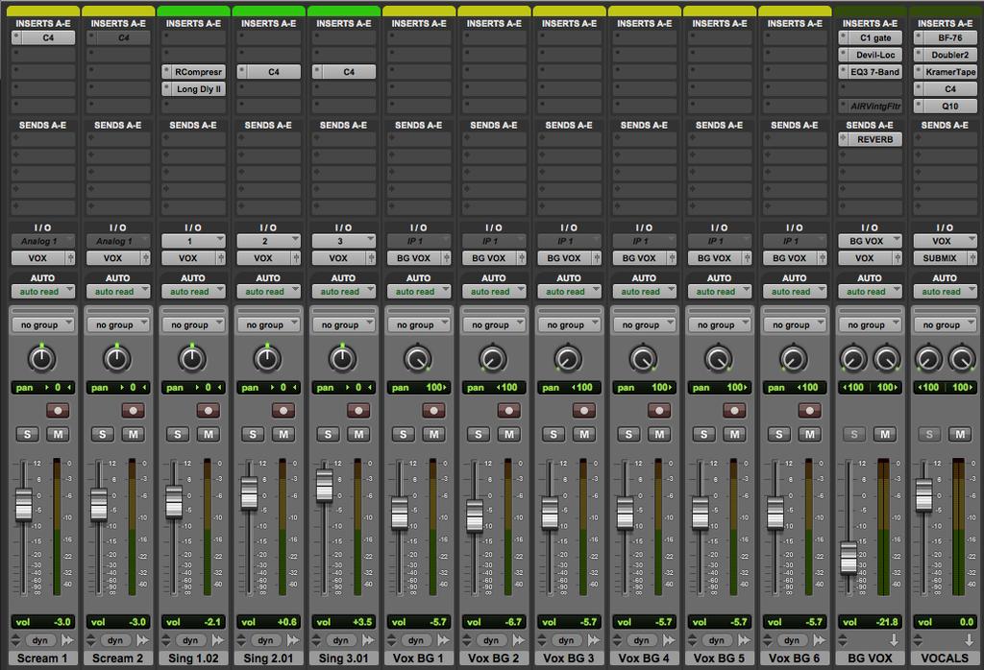
Task: Open C1 gate insert on BG VOX
Action: pyautogui.click(x=870, y=37)
